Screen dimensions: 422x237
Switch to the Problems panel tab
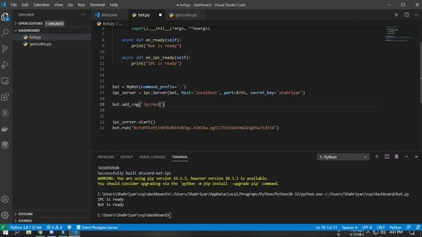click(x=105, y=157)
